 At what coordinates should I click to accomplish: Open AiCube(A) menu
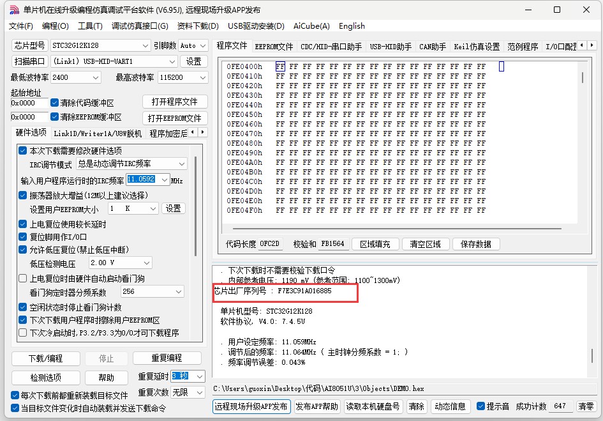coord(311,26)
